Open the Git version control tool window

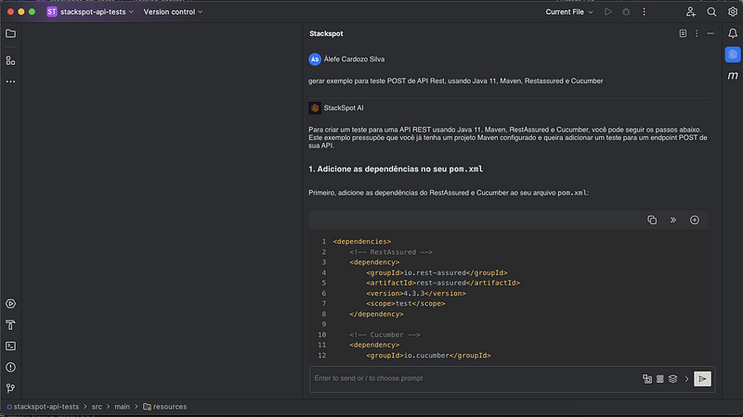coord(10,388)
